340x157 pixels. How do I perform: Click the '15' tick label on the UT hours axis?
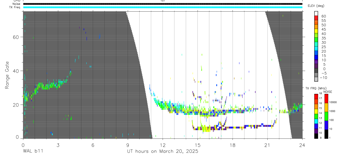tap(197, 145)
